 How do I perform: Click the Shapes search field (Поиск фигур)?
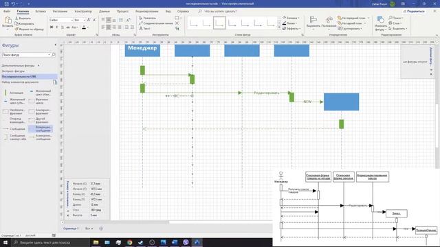[25, 55]
